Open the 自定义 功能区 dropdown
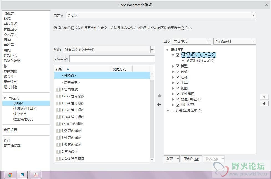The image size is (271, 179). click(254, 16)
